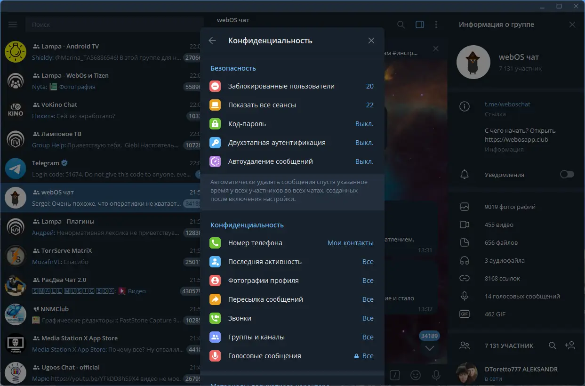Open Двухэтапная аутентификация setting
Image resolution: width=585 pixels, height=386 pixels.
(292, 143)
